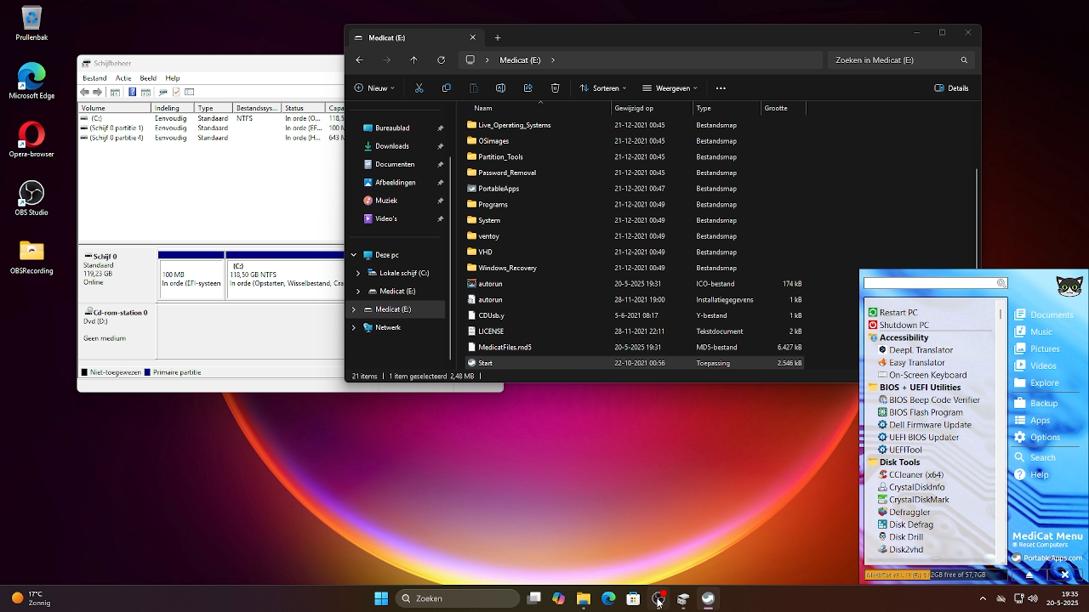Click Explore in MediCat Menu
Screen dimensions: 1089x612
coord(1037,382)
